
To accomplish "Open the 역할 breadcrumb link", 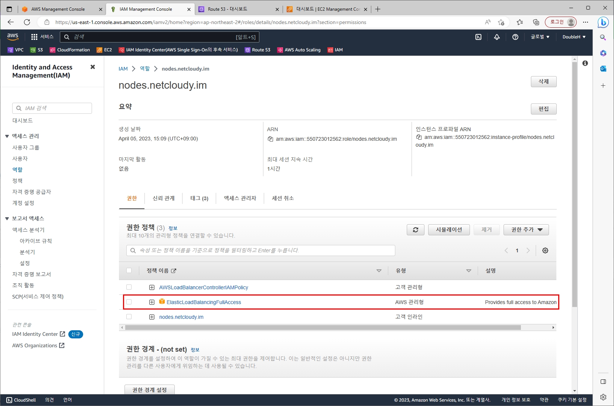I will [x=145, y=69].
